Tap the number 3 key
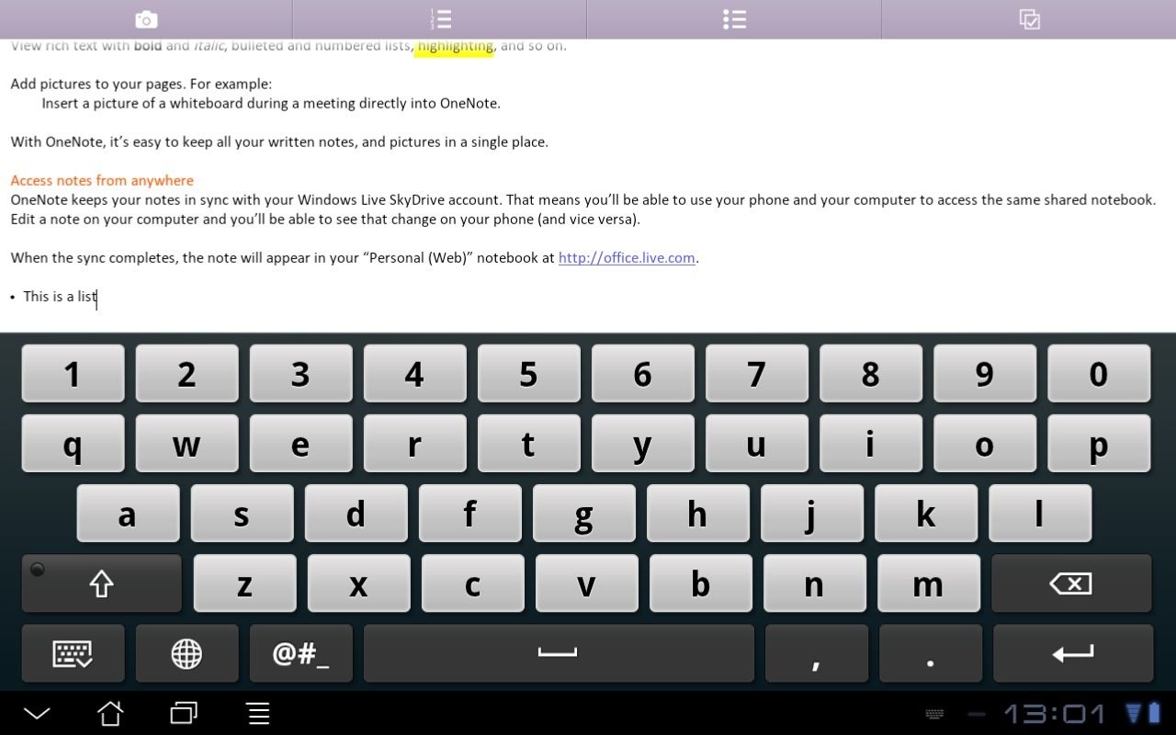The image size is (1176, 735). point(300,373)
